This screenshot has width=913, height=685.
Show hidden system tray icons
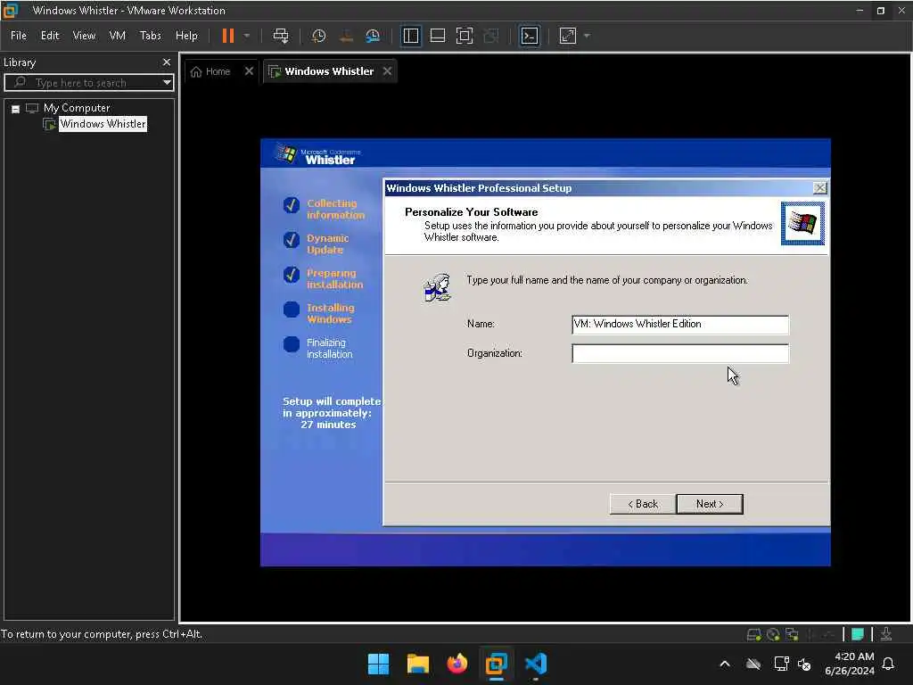725,664
